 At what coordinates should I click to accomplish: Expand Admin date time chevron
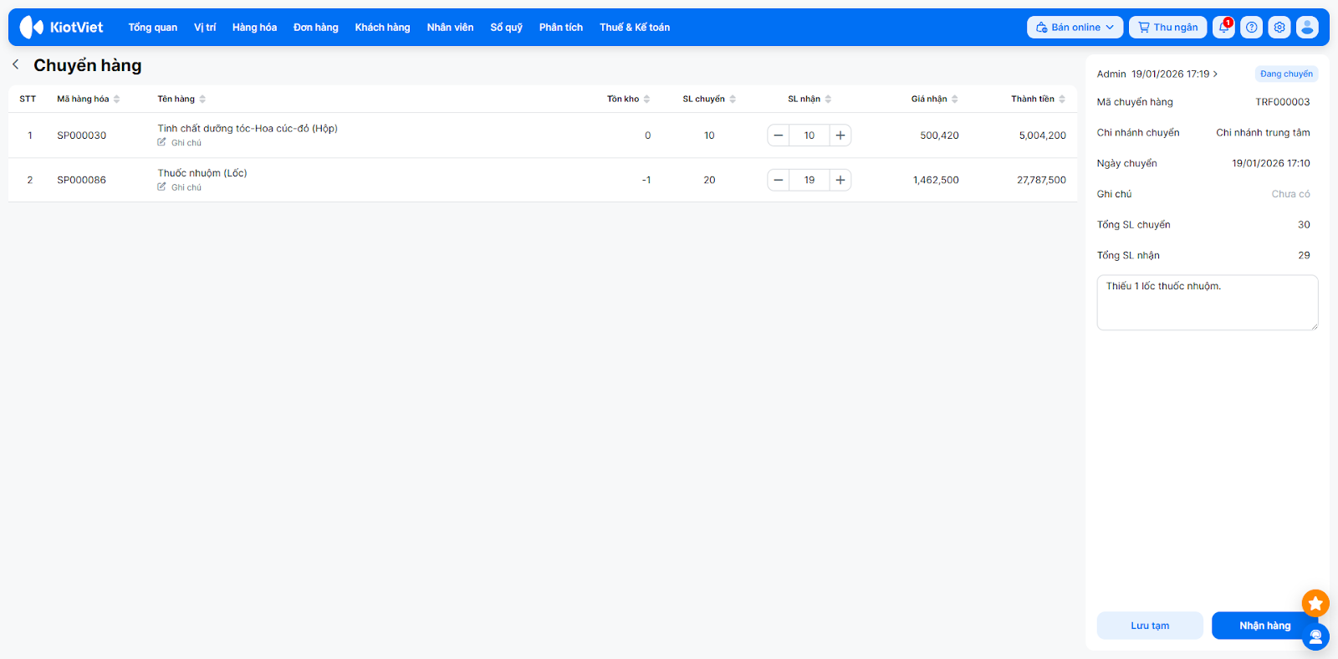click(x=1215, y=74)
